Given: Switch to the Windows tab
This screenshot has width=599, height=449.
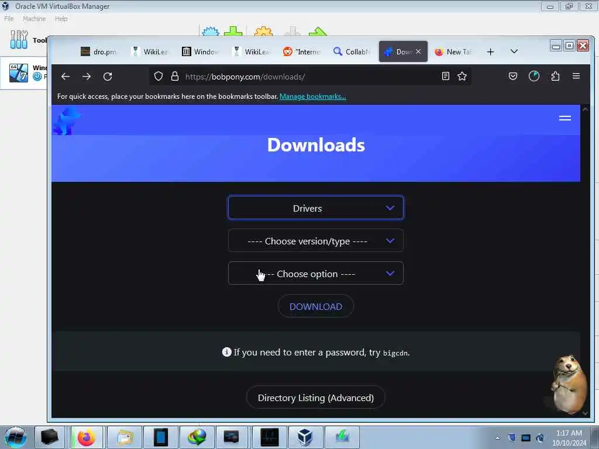Looking at the screenshot, I should 200,51.
